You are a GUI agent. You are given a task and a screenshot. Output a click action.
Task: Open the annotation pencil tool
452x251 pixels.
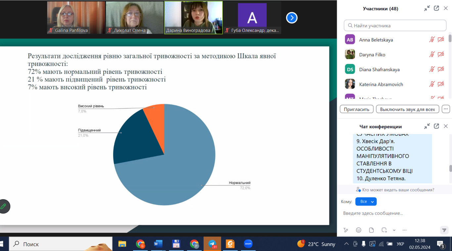click(4, 206)
